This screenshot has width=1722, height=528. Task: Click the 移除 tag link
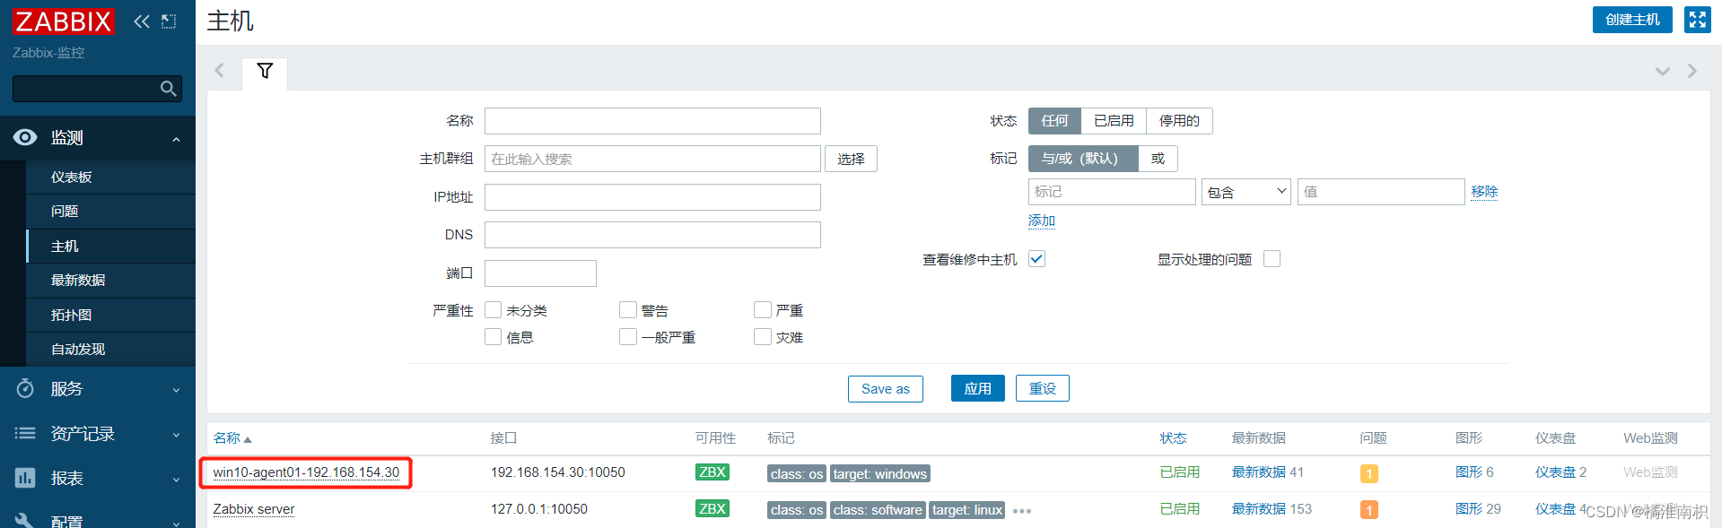pos(1484,192)
